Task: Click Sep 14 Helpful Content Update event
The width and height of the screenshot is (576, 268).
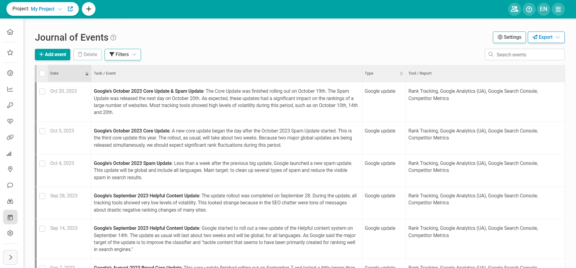Action: (x=146, y=228)
